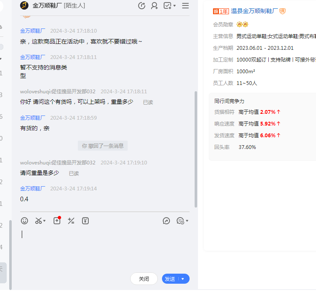Viewport: 316px width, 295px height.
Task: Click 暂不支持的消息类型 message
Action: [x=44, y=72]
